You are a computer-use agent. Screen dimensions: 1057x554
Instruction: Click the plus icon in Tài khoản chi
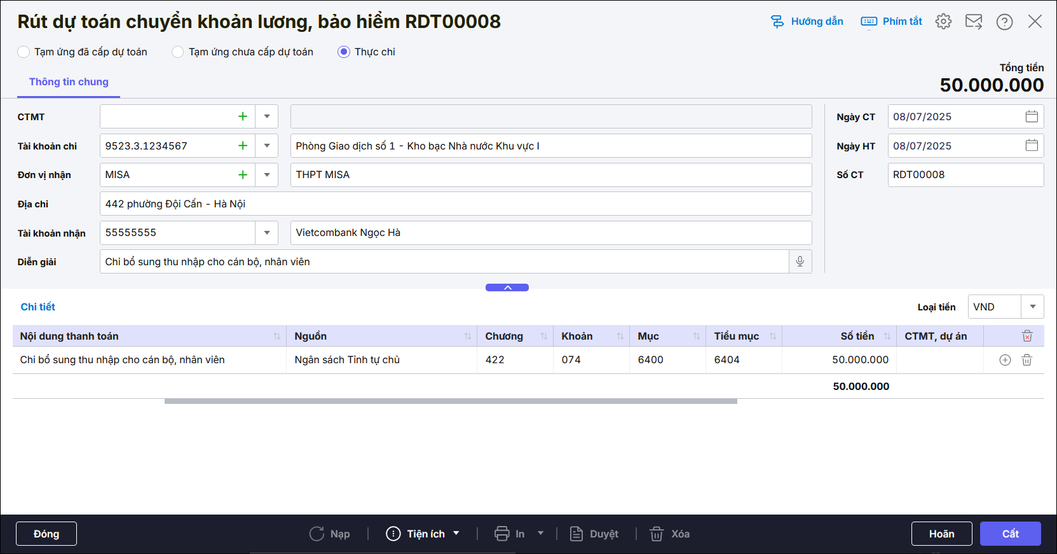pyautogui.click(x=243, y=146)
